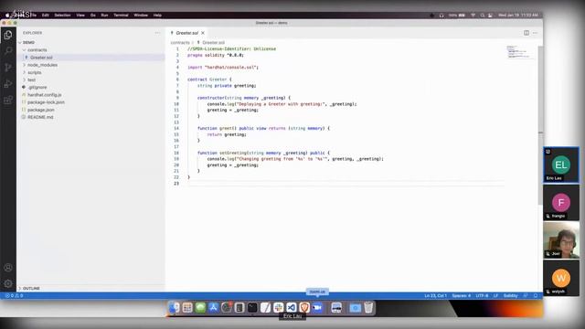Select the Joel video participant tile

coord(561,240)
